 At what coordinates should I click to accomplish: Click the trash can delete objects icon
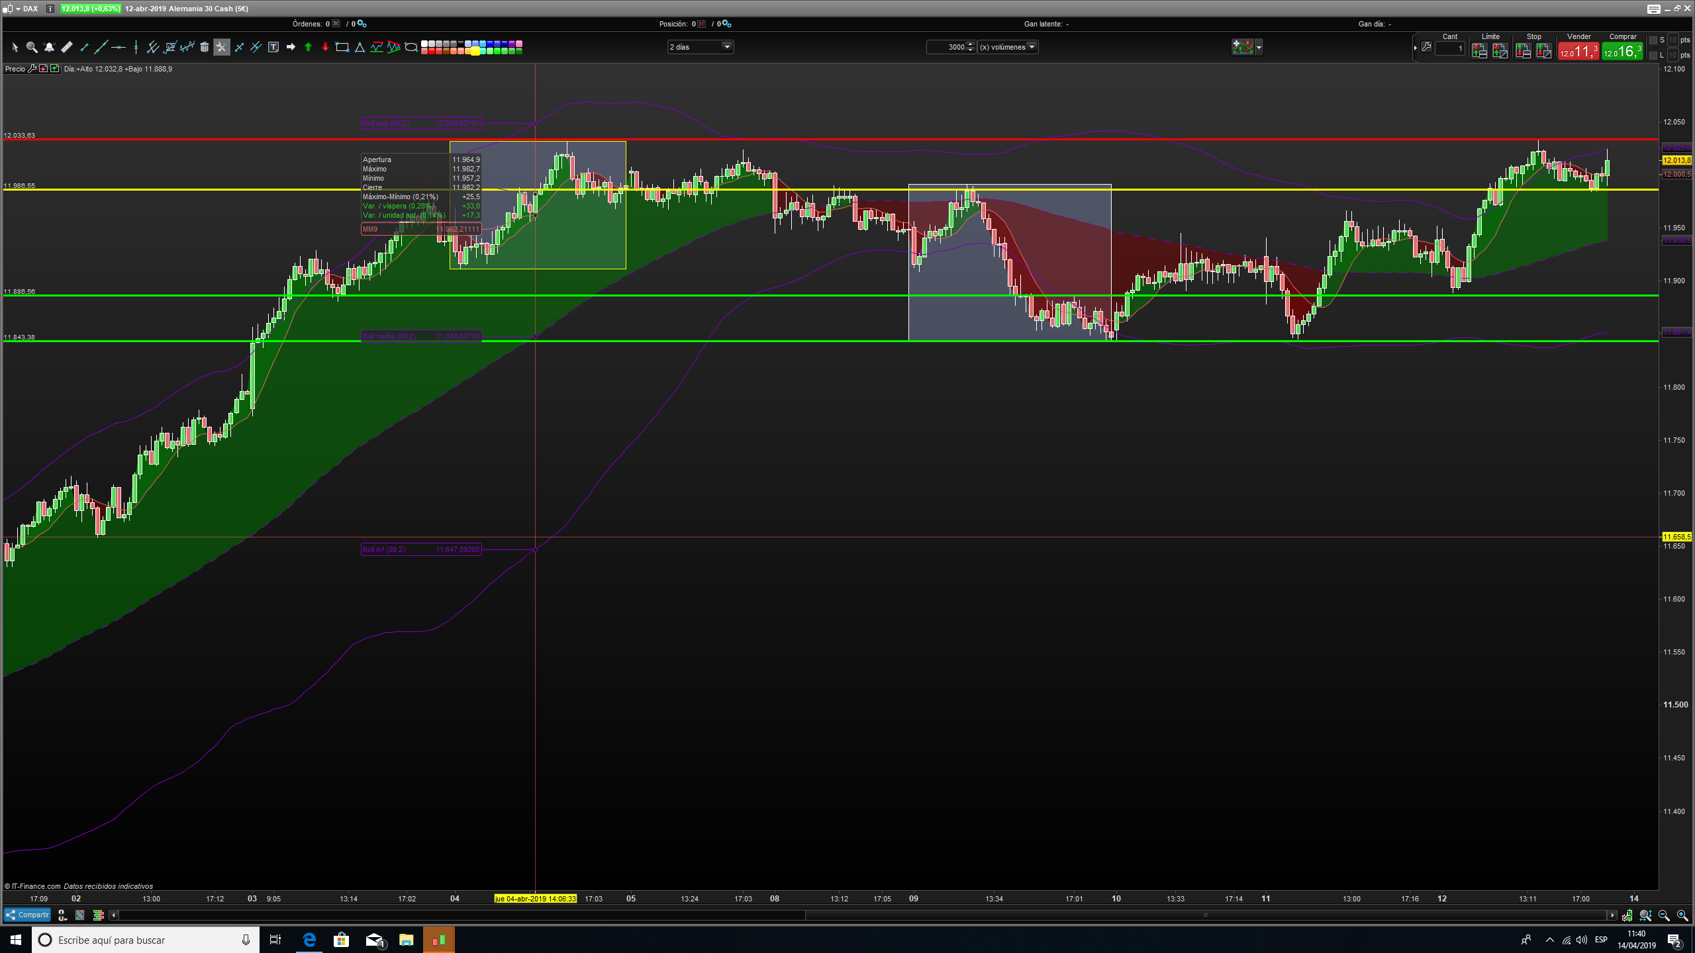point(205,47)
